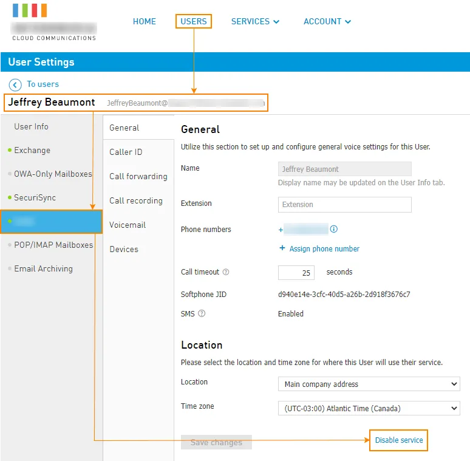Open the HOME menu
470x461 pixels.
tap(144, 22)
